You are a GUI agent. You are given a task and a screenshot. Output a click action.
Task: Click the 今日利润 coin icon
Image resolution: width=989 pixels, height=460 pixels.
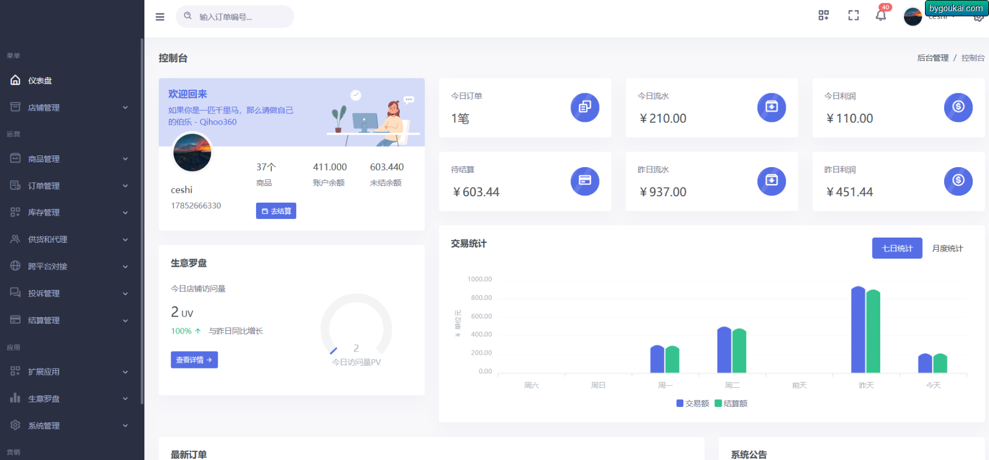click(x=958, y=107)
